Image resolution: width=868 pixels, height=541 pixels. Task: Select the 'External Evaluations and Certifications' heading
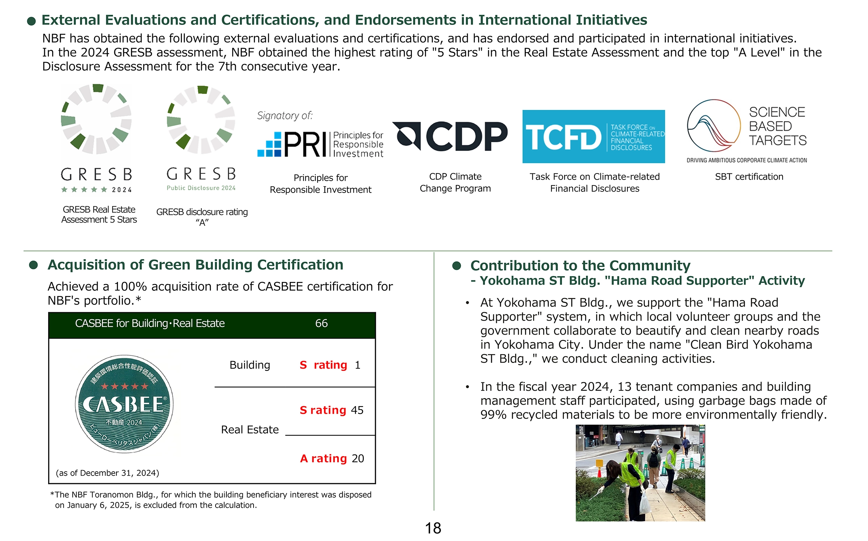pos(344,20)
